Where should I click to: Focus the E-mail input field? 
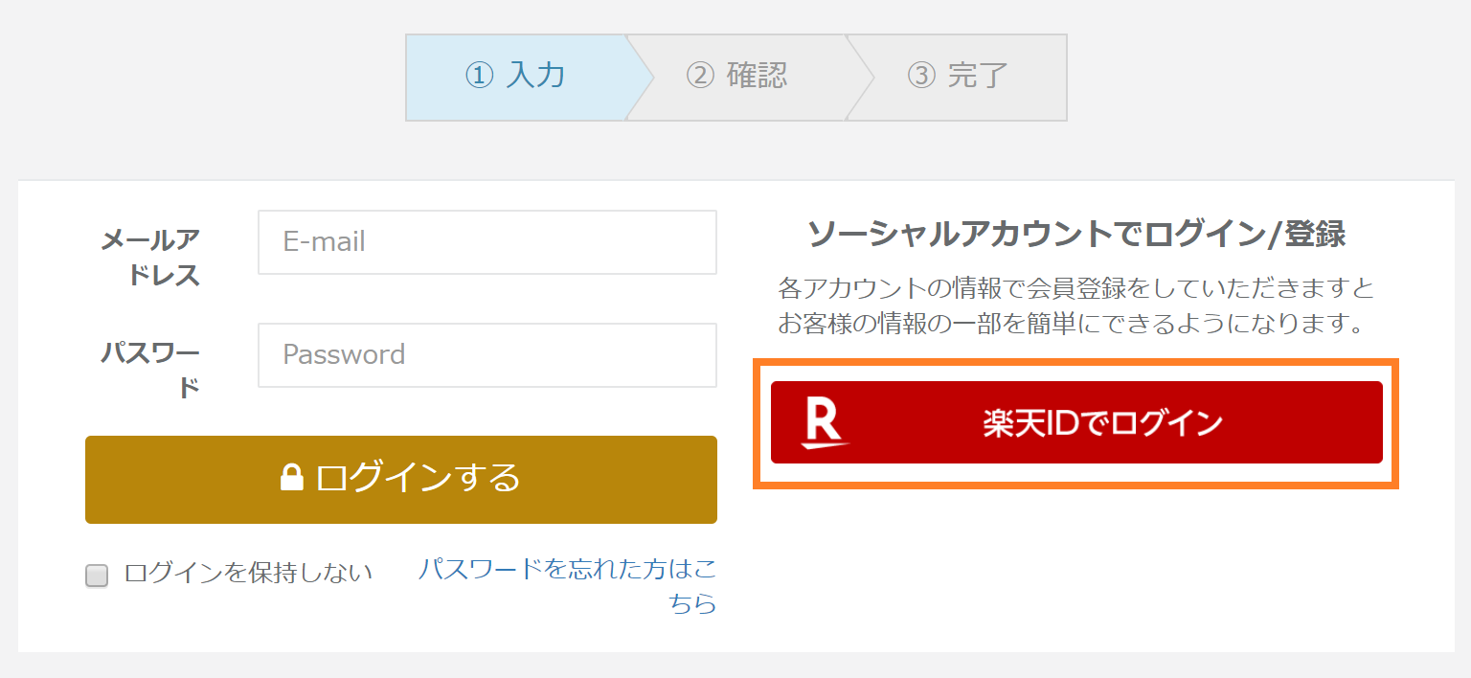pos(487,242)
